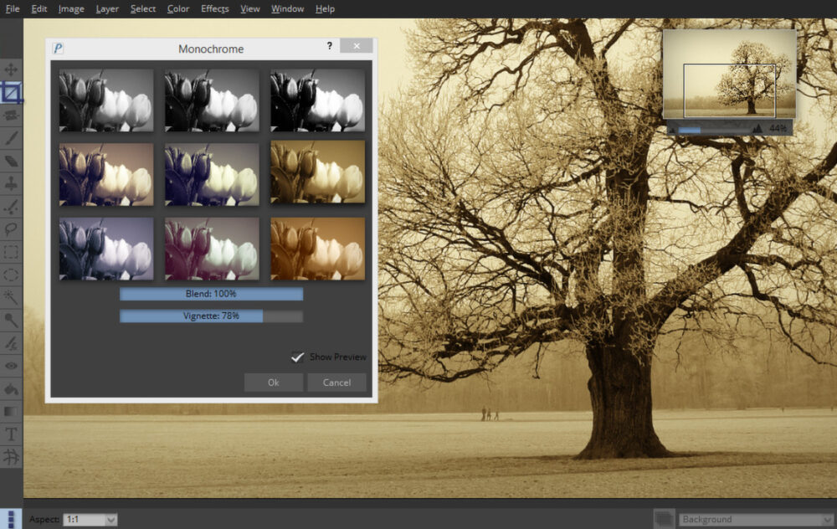Select the Lasso selection tool
The image size is (837, 529).
12,229
